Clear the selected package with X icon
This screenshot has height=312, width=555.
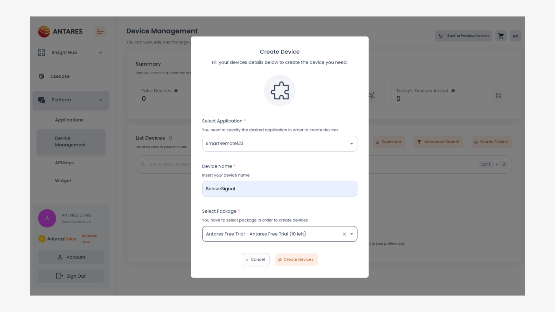tap(344, 234)
